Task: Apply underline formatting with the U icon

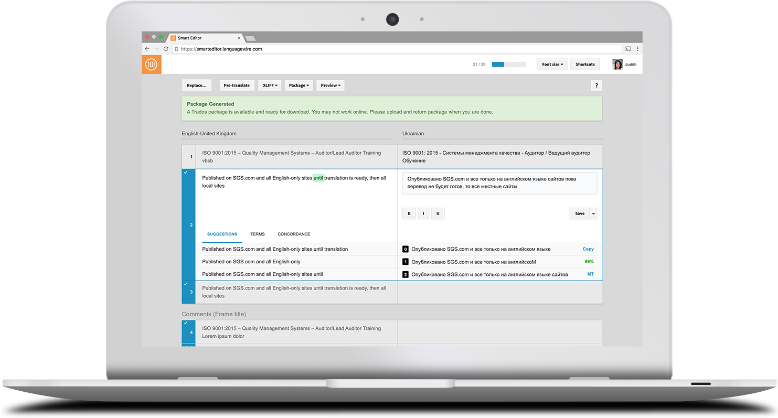Action: click(x=438, y=213)
